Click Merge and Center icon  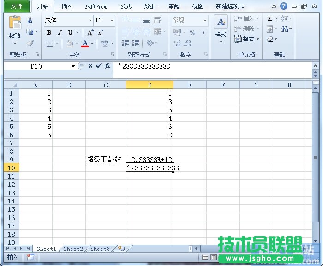158,31
